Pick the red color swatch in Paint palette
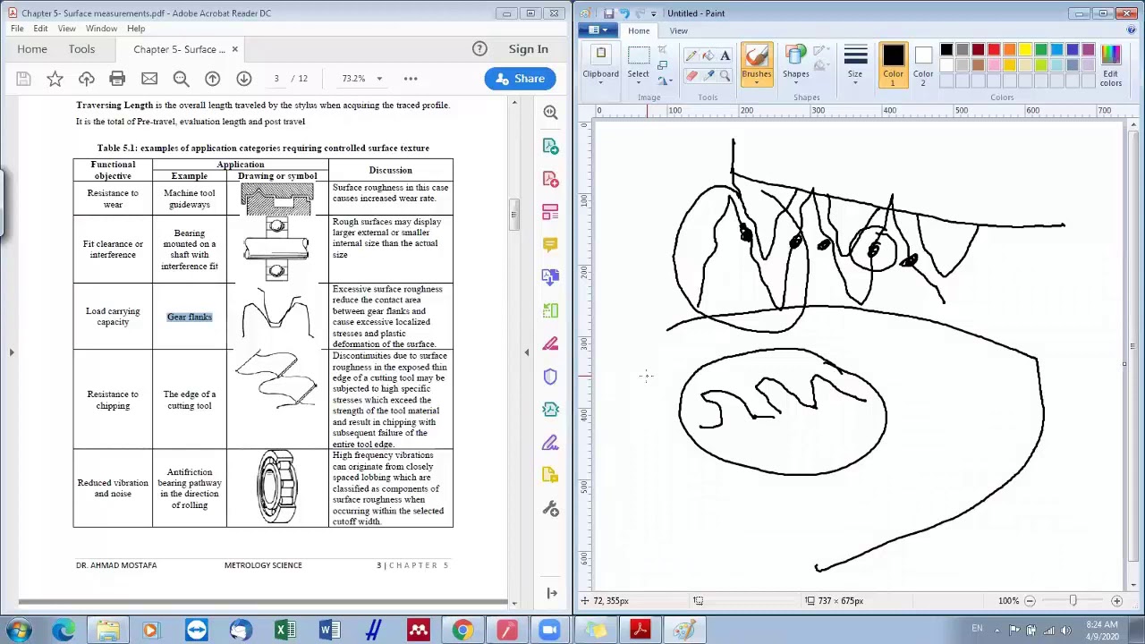Screen dimensions: 1145x644 point(994,49)
